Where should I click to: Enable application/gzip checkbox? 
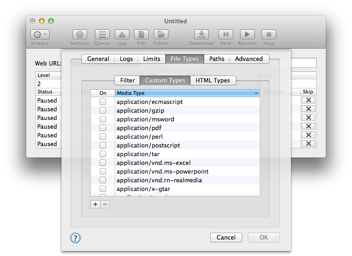point(103,111)
